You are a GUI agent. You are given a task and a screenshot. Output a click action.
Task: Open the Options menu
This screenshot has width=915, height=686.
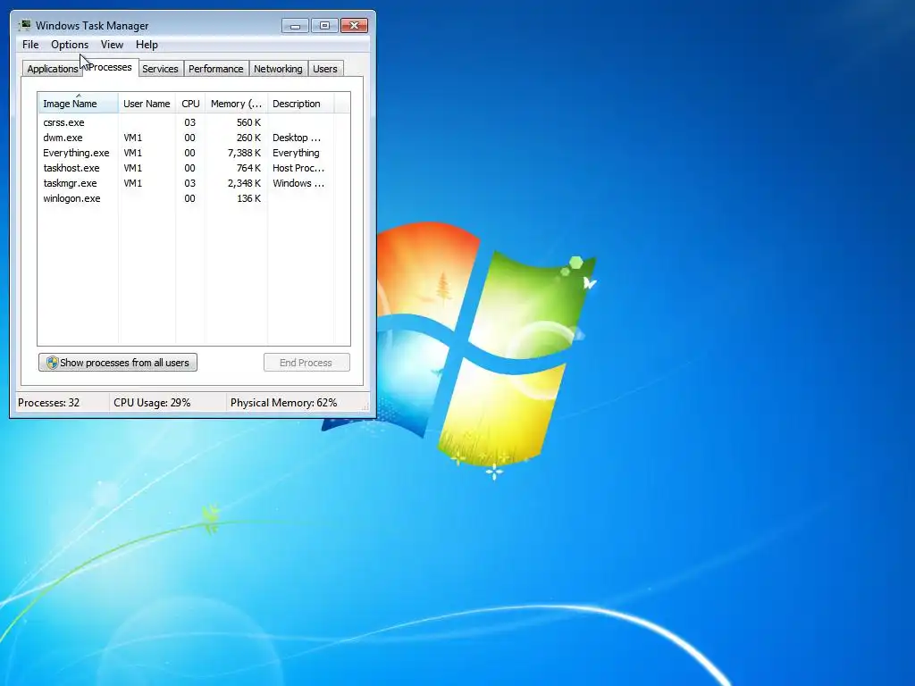(70, 45)
